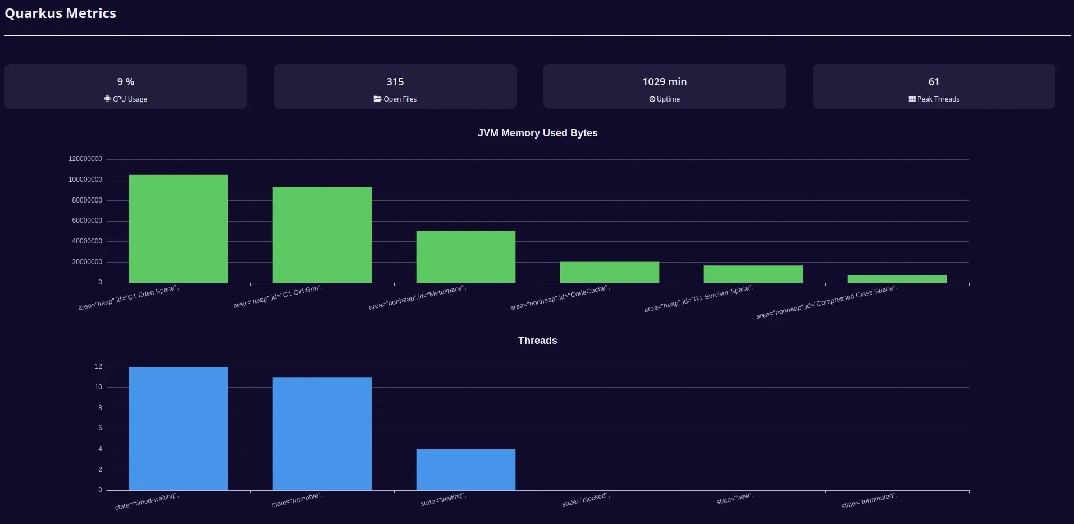Click the 60000000 memory axis value
Screen dimensions: 1074x524
coord(87,220)
